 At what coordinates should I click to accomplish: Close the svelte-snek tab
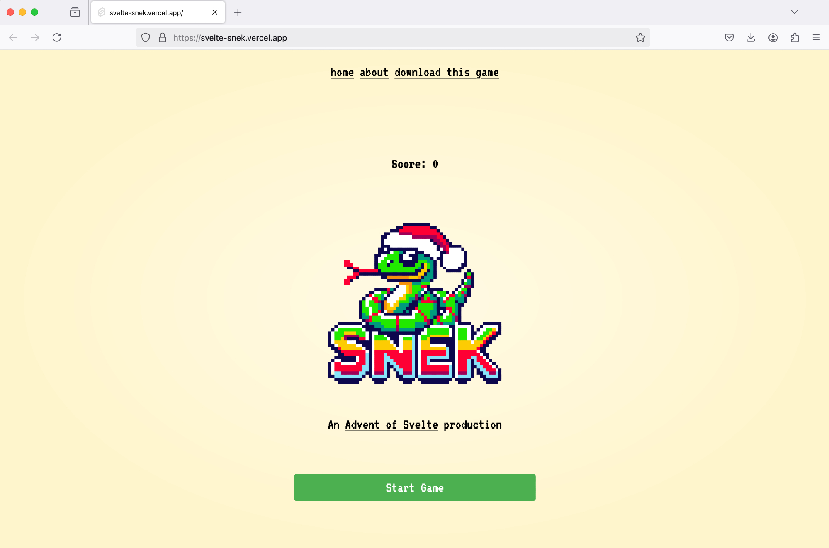[215, 12]
